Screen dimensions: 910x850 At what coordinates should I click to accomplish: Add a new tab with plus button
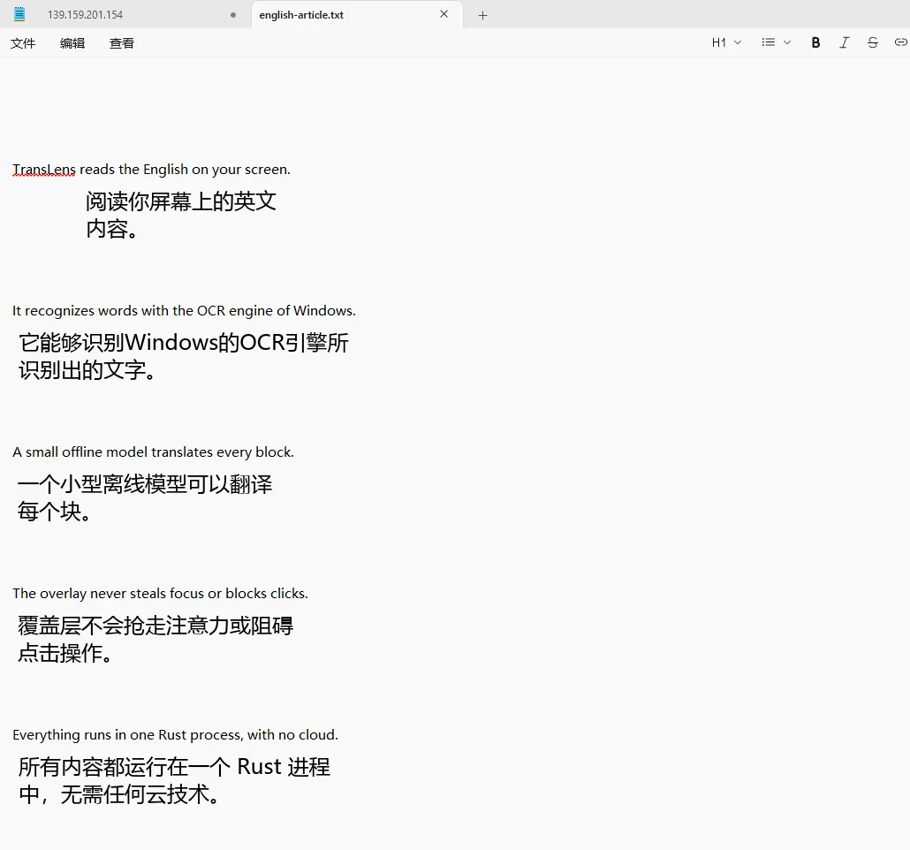[482, 16]
